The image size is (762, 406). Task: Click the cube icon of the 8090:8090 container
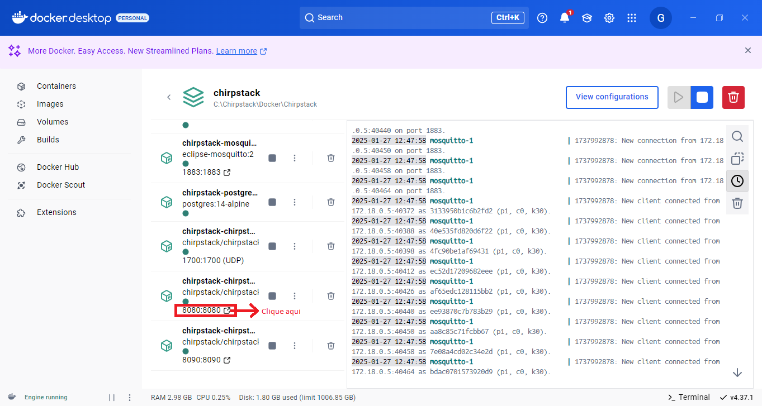(166, 346)
